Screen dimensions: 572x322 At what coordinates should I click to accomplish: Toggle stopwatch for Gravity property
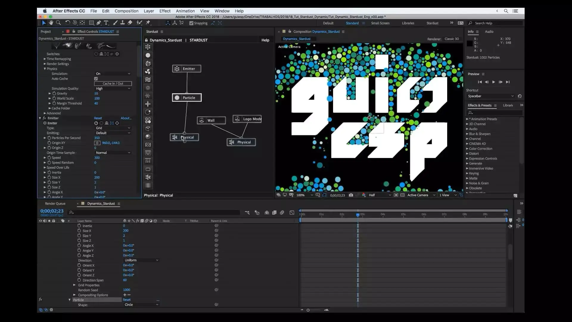(x=54, y=93)
